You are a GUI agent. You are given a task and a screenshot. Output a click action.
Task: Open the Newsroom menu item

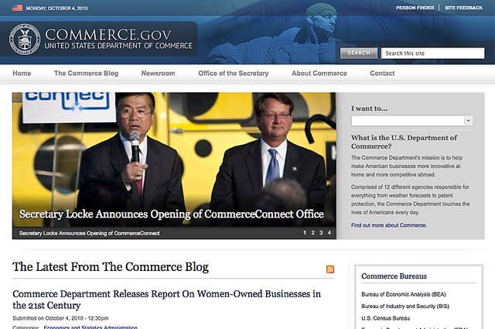click(158, 74)
